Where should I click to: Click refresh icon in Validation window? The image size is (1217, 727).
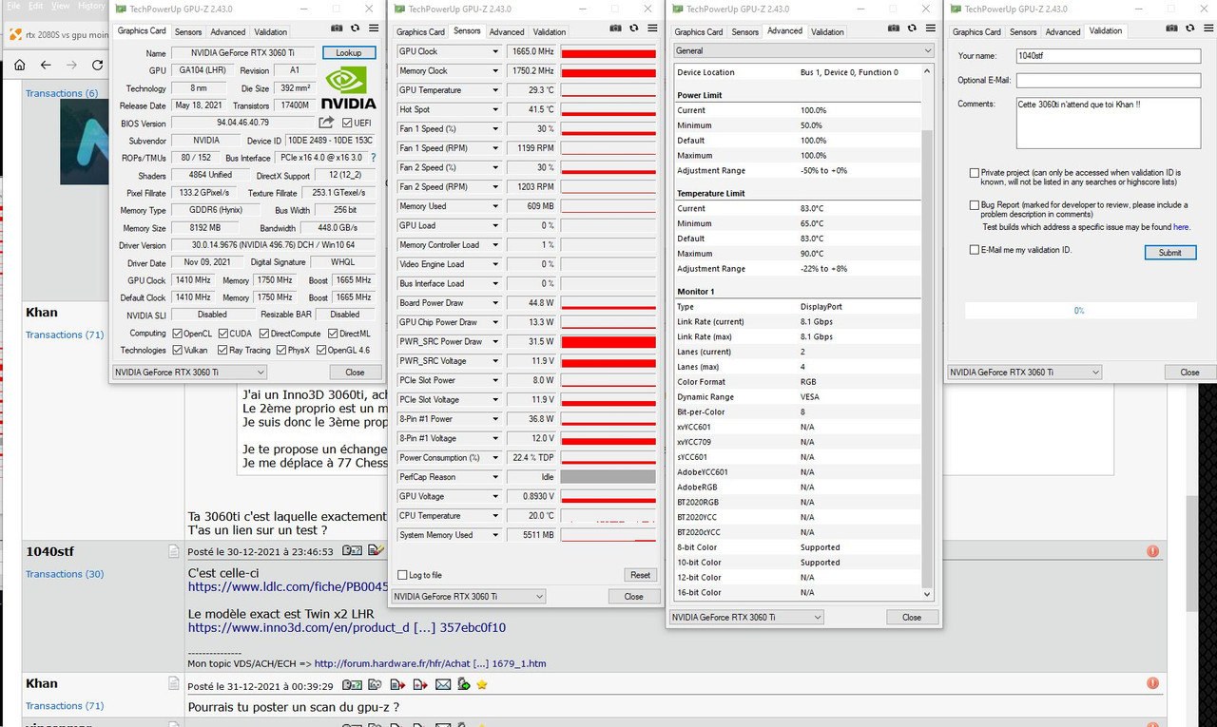(x=1189, y=29)
